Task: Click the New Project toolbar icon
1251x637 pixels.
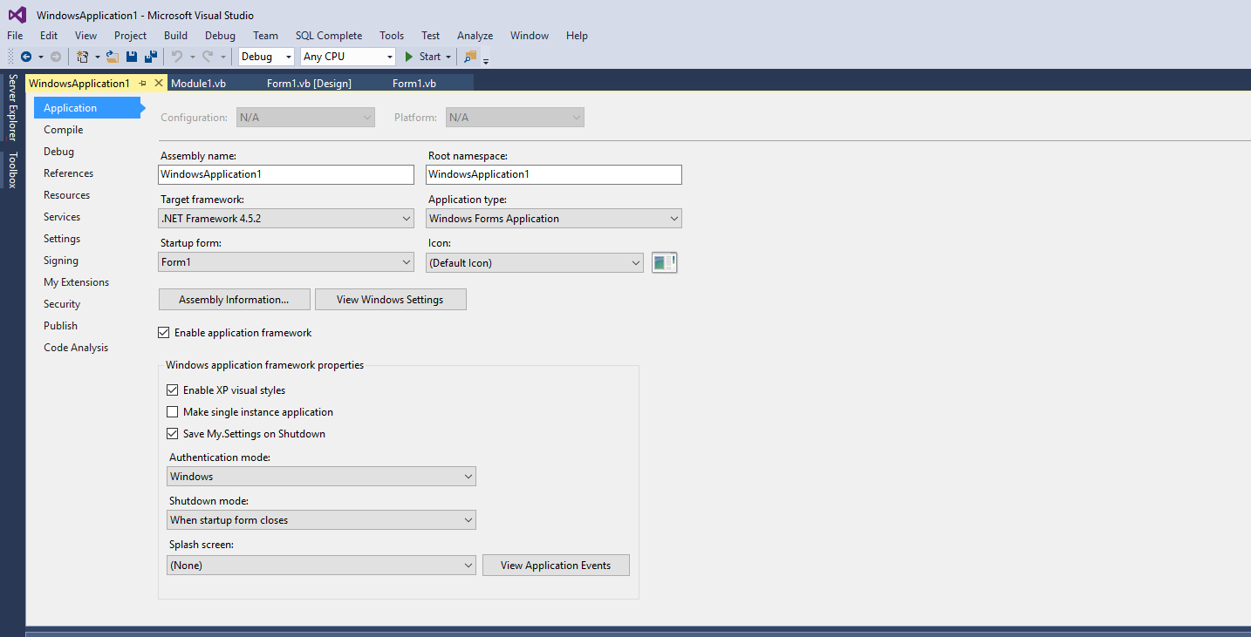Action: [83, 57]
